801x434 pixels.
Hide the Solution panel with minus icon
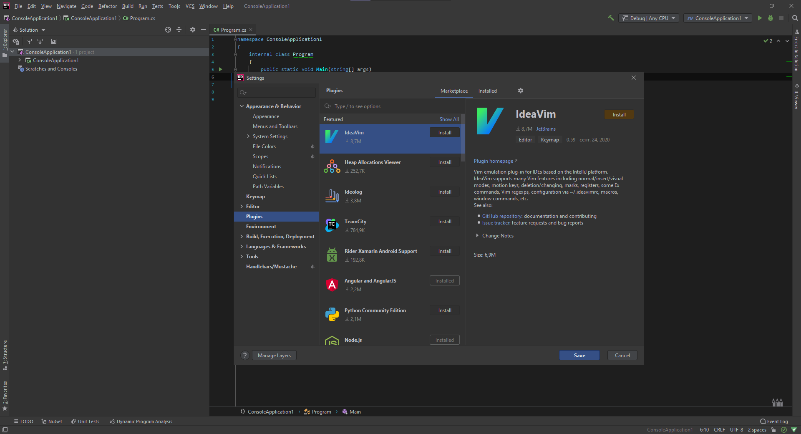coord(203,30)
